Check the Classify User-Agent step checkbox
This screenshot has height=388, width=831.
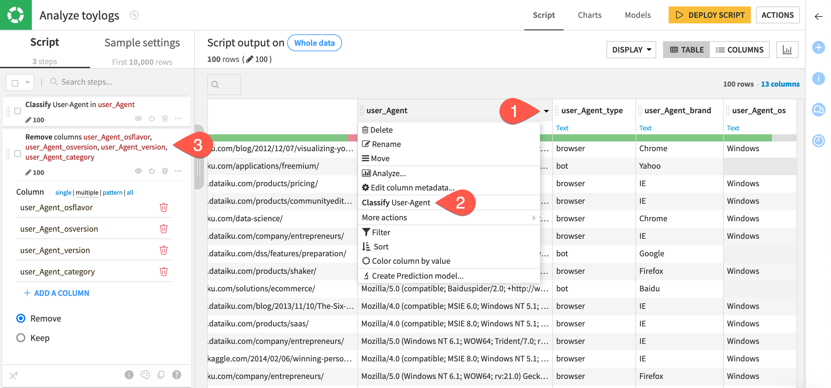click(18, 111)
